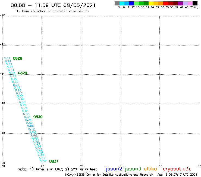
Task: Select the "6.56" wave height reading
Action: pyautogui.click(x=30, y=126)
